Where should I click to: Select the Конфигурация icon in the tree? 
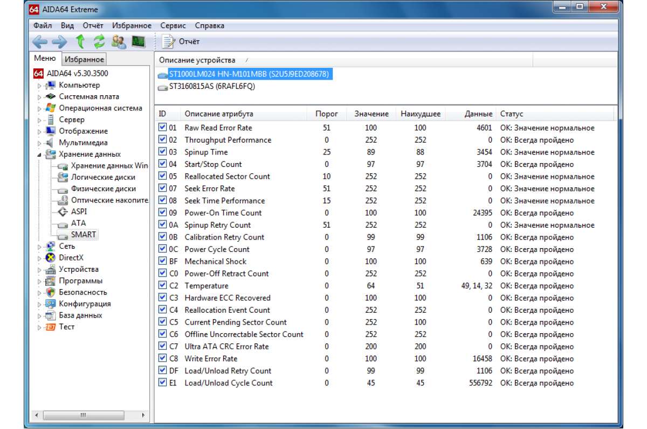pos(51,304)
